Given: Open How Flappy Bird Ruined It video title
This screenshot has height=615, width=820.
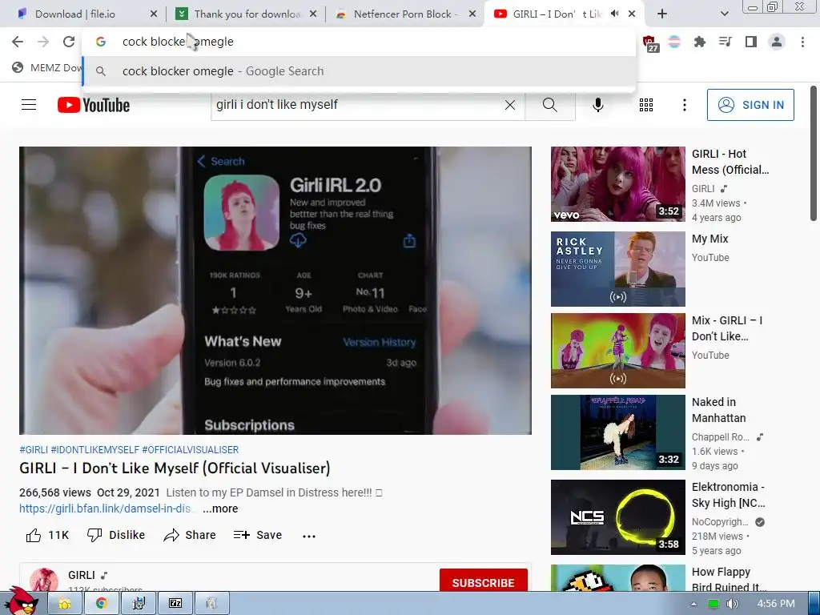Looking at the screenshot, I should pyautogui.click(x=729, y=579).
